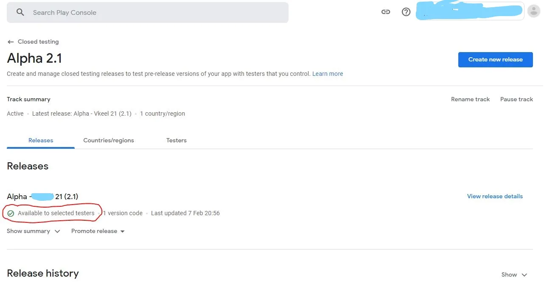Screen dimensions: 544x294
Task: Switch to the Testers tab
Action: pyautogui.click(x=177, y=140)
